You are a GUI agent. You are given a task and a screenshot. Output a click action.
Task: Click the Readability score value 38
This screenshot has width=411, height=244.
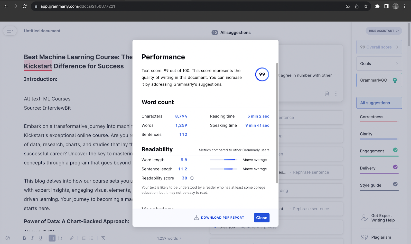[x=184, y=178]
